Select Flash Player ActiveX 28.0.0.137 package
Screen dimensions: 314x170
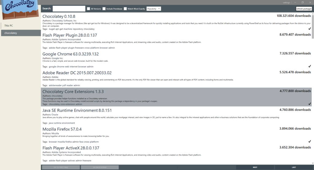pos(71,148)
